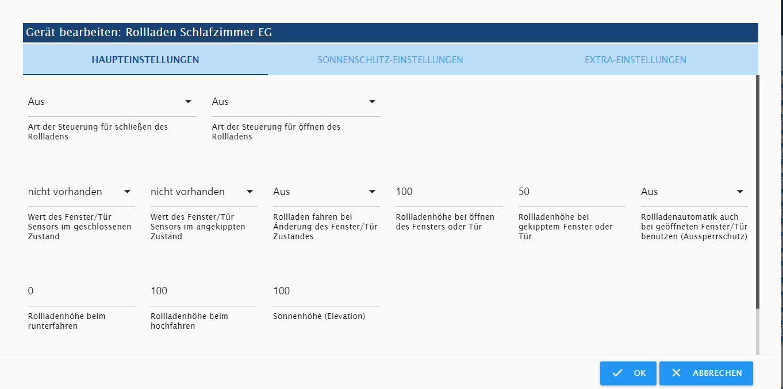Open Aussperrschutz Rollladenautomatik dropdown
This screenshot has width=783, height=389.
click(x=694, y=192)
